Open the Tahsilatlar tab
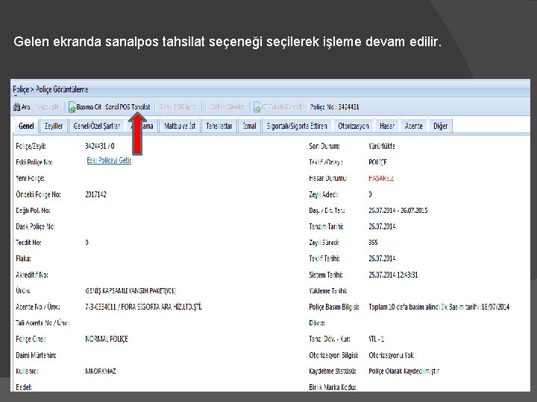The width and height of the screenshot is (537, 402). (219, 126)
